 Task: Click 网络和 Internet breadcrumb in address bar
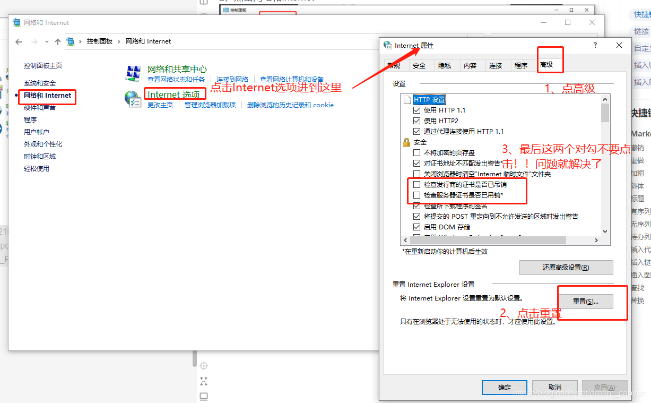[149, 41]
